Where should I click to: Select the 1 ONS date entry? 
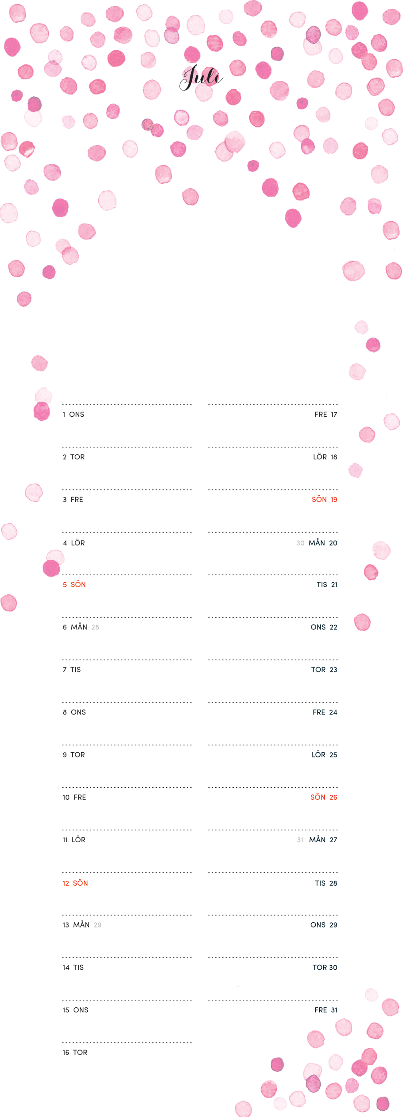[x=74, y=414]
